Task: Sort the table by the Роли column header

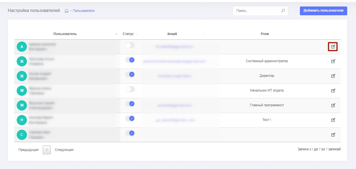Action: click(265, 34)
